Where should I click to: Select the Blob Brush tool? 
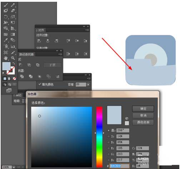(x=6, y=11)
